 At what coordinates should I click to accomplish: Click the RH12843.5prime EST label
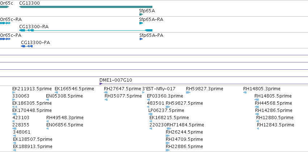tap(275, 125)
